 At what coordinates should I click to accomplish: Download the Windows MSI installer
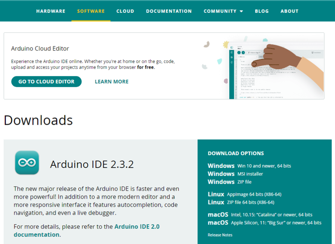click(x=235, y=174)
